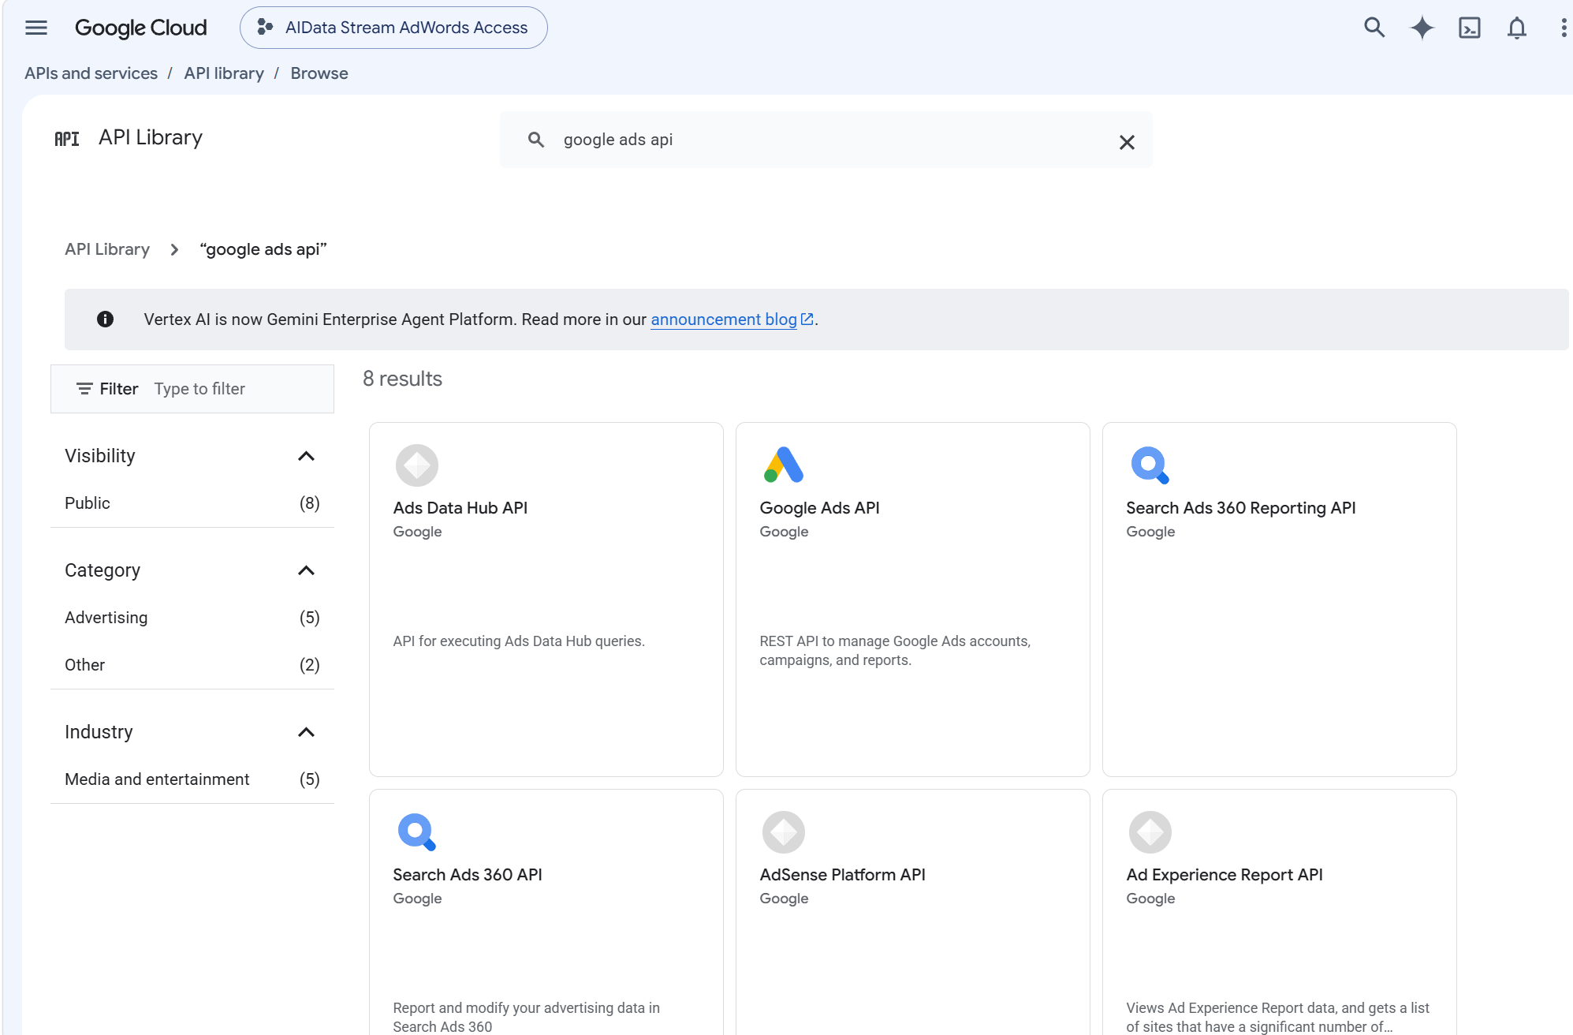Image resolution: width=1573 pixels, height=1035 pixels.
Task: Click the Filter icon
Action: click(x=84, y=389)
